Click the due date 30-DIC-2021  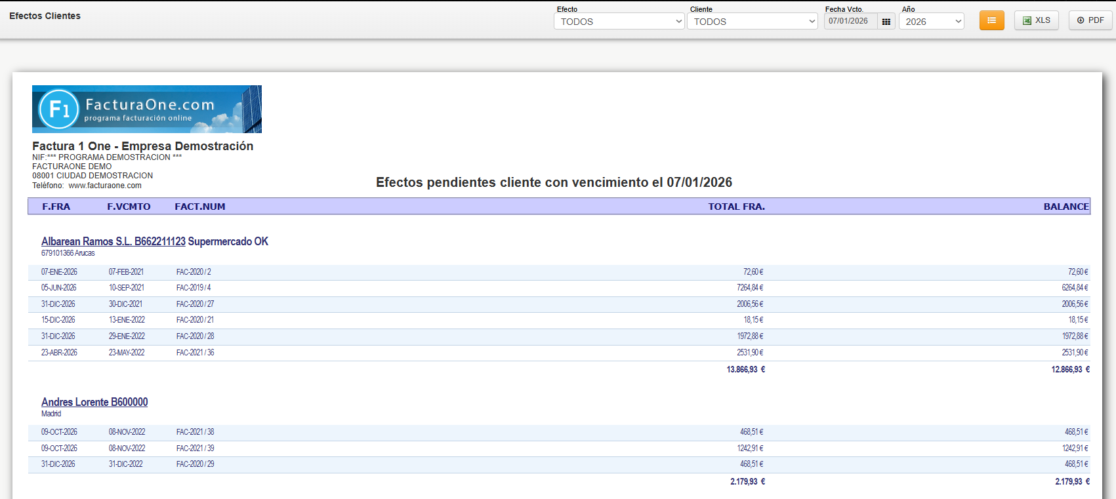(x=125, y=304)
